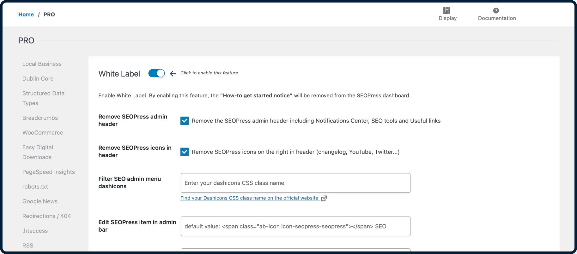Focus the Edit SEOPress item in admin bar field

point(295,226)
